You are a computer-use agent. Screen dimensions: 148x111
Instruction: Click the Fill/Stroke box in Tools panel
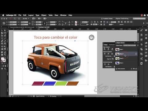(x=3, y=60)
